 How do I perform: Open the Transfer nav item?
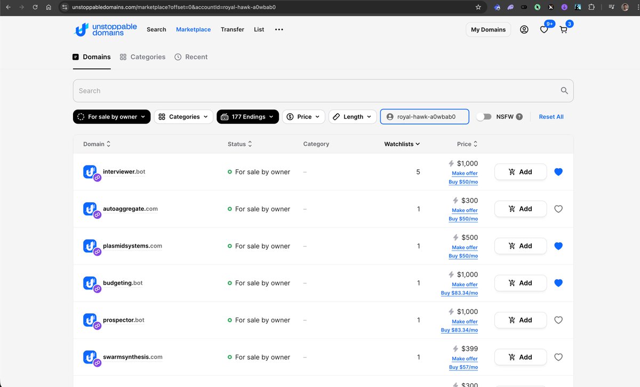click(x=233, y=29)
